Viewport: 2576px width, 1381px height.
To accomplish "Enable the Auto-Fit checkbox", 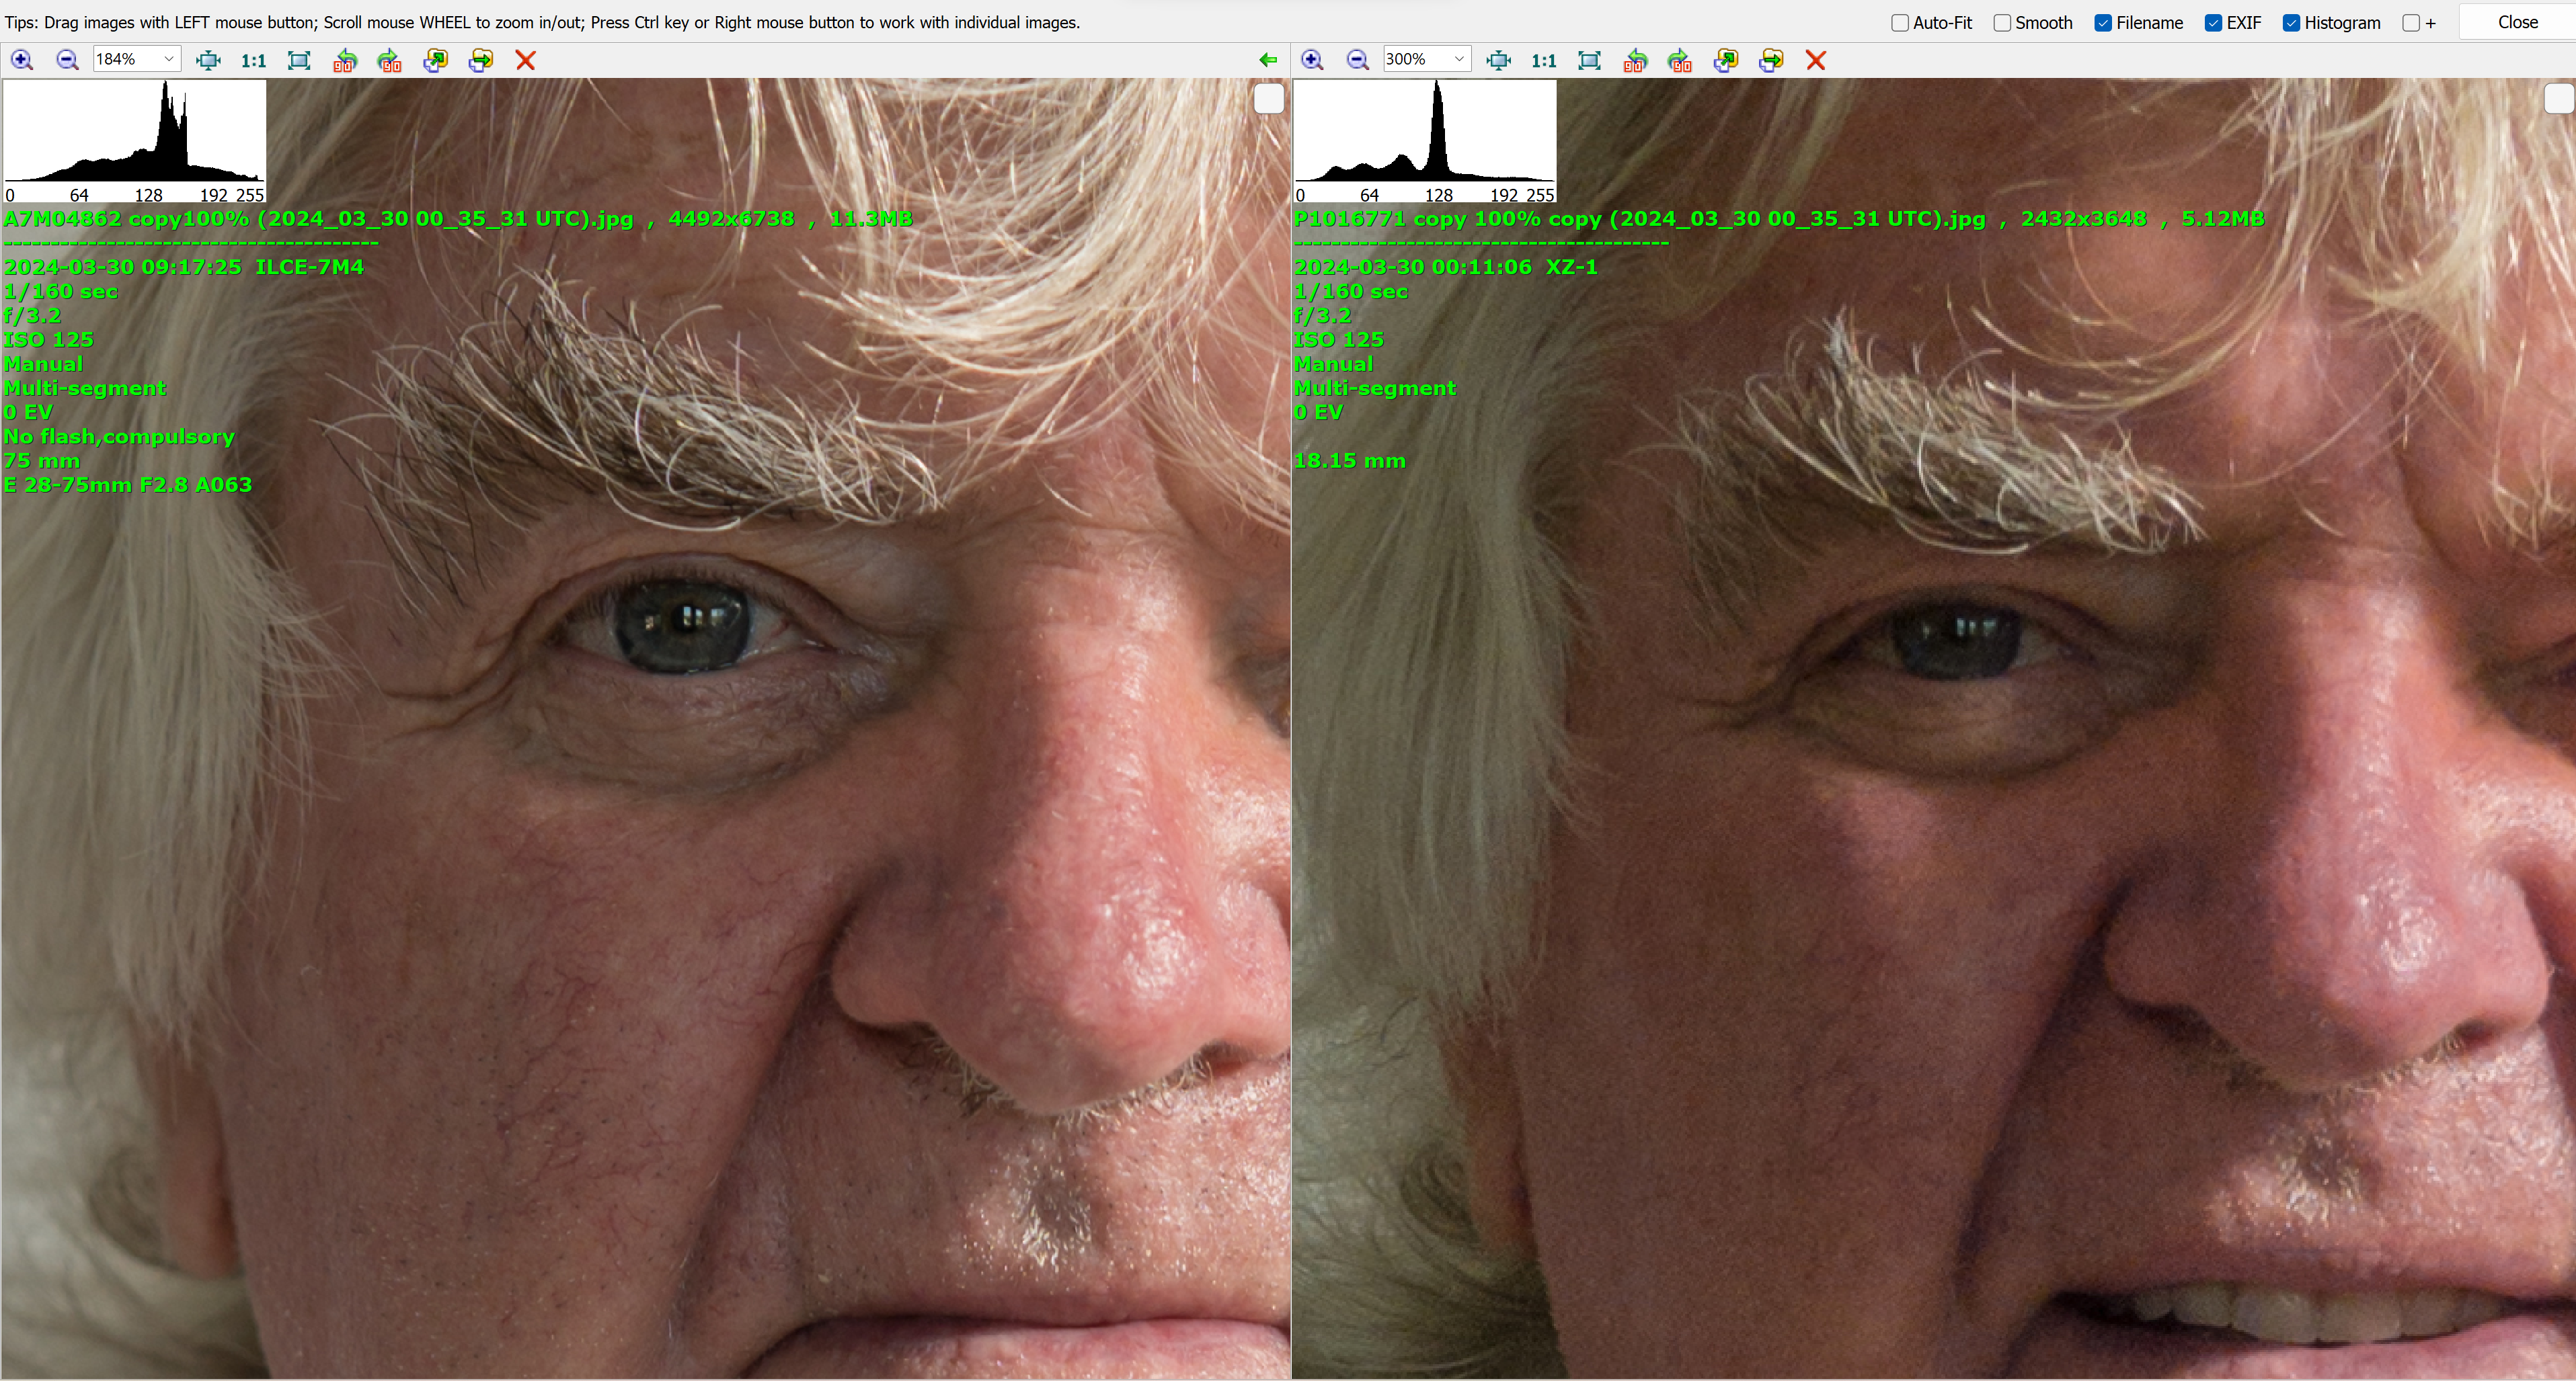I will (x=1900, y=23).
